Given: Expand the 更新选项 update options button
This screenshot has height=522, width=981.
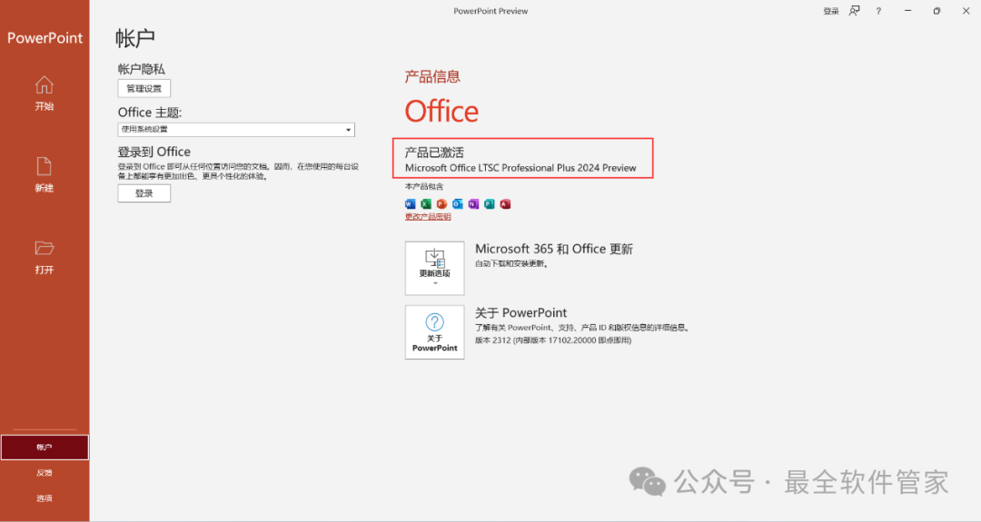Looking at the screenshot, I should click(435, 268).
